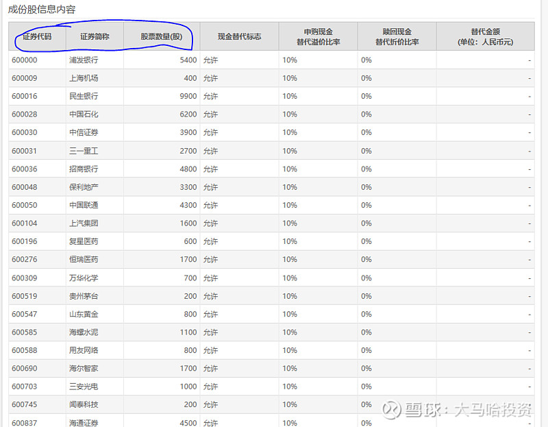This screenshot has height=427, width=548.
Task: Click the 用友网络 name cell
Action: pos(84,351)
